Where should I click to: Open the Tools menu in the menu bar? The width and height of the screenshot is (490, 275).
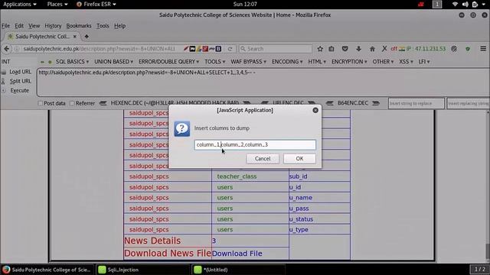[x=103, y=26]
